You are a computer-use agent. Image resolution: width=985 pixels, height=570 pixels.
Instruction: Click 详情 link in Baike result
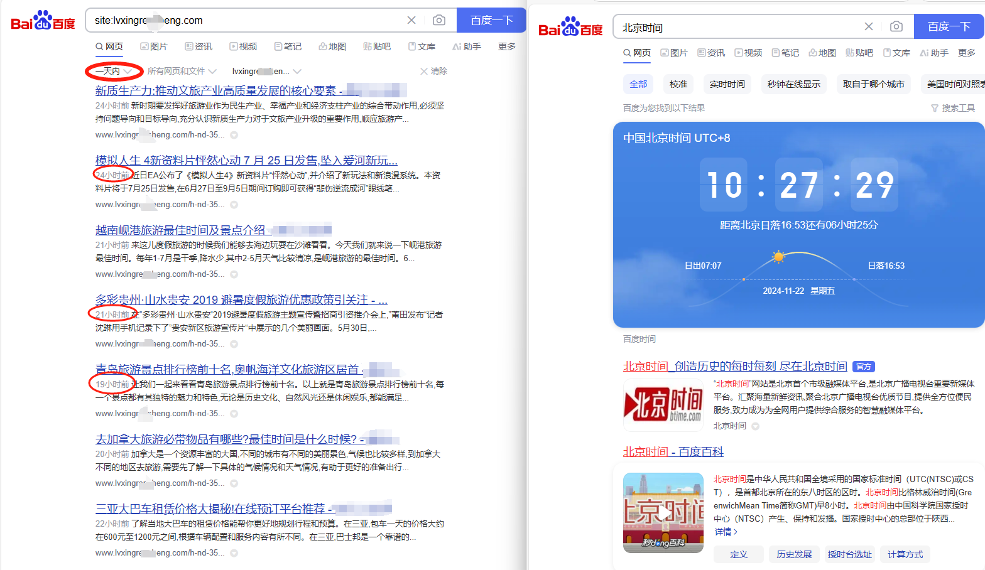[x=726, y=532]
